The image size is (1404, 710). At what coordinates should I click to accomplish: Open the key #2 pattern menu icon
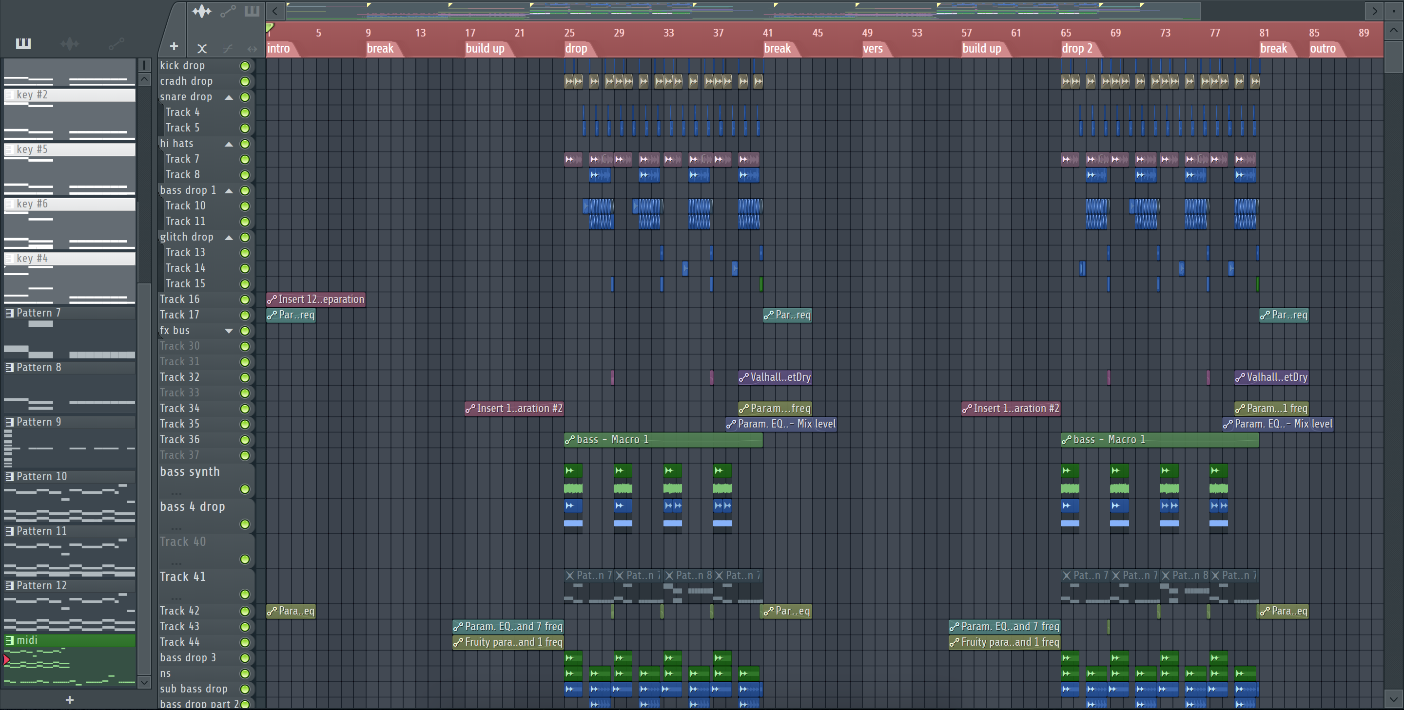pyautogui.click(x=9, y=95)
